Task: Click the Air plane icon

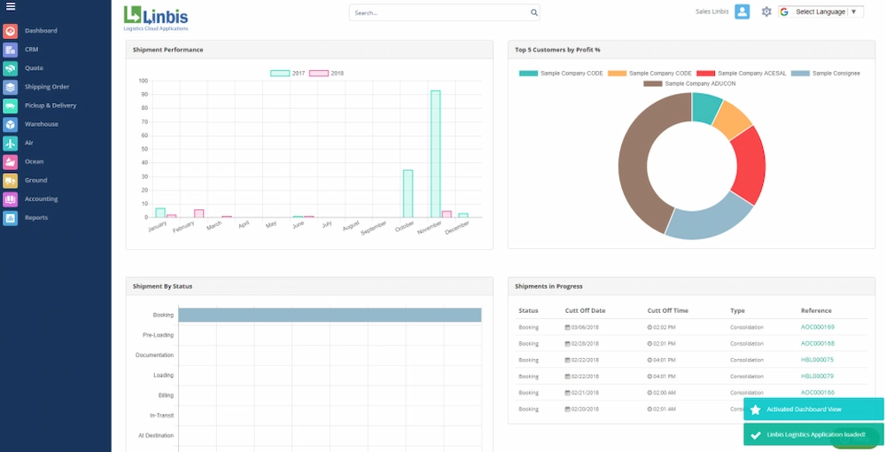Action: 10,143
